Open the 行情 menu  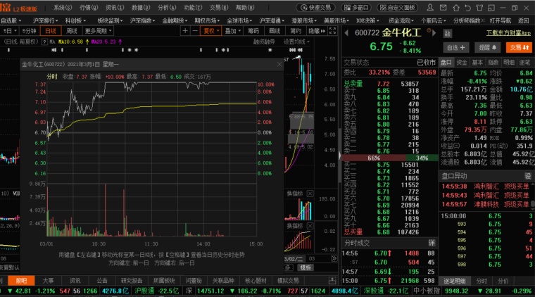pyautogui.click(x=88, y=7)
